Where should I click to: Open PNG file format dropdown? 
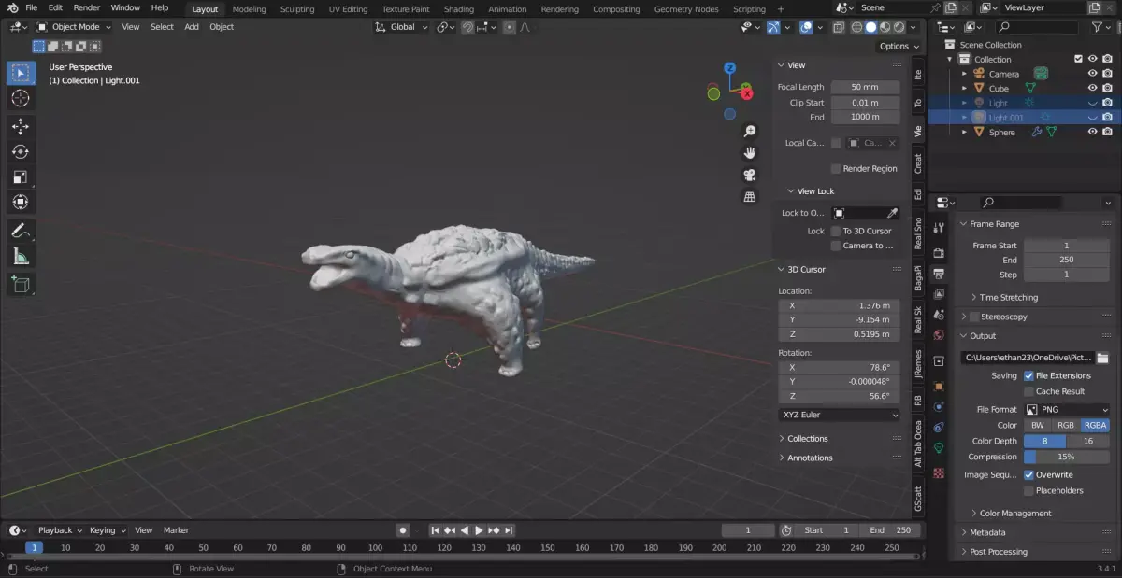click(x=1067, y=409)
